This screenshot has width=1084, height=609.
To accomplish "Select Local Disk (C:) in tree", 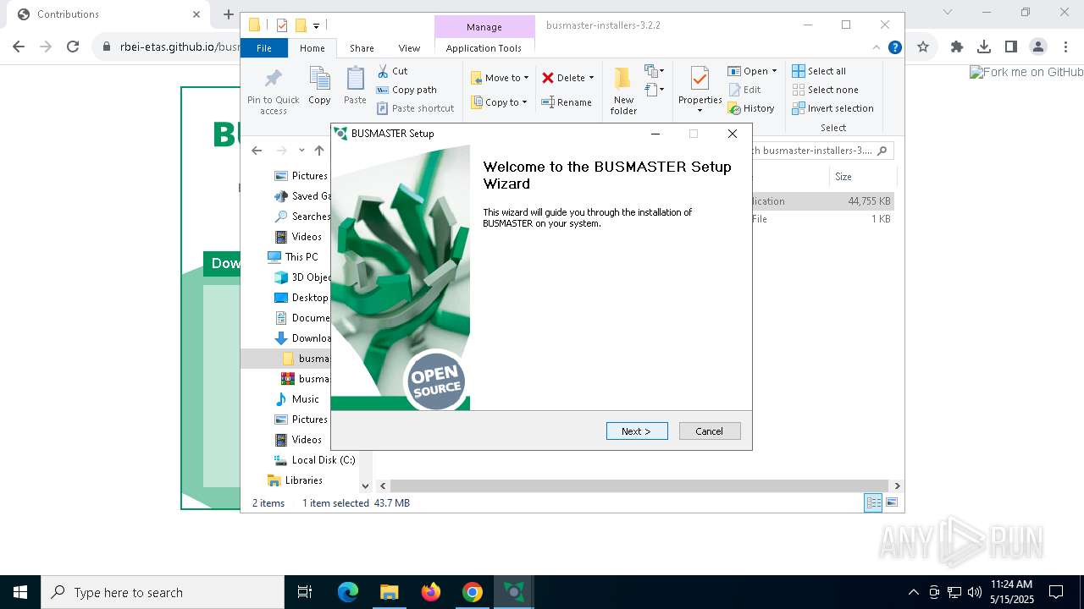I will pos(314,460).
